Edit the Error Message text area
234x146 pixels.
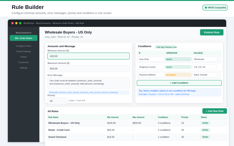tap(88, 83)
